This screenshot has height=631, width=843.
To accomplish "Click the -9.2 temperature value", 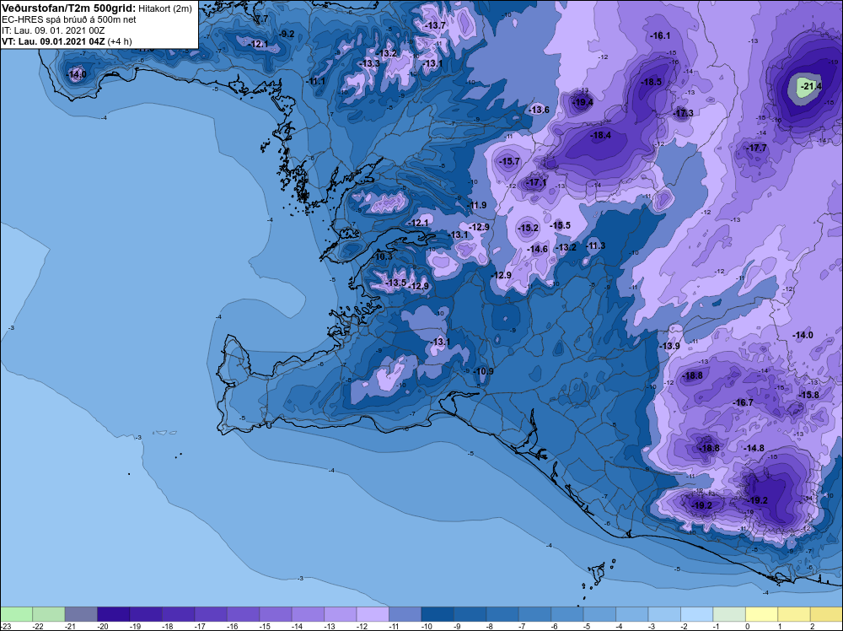I will pos(287,34).
